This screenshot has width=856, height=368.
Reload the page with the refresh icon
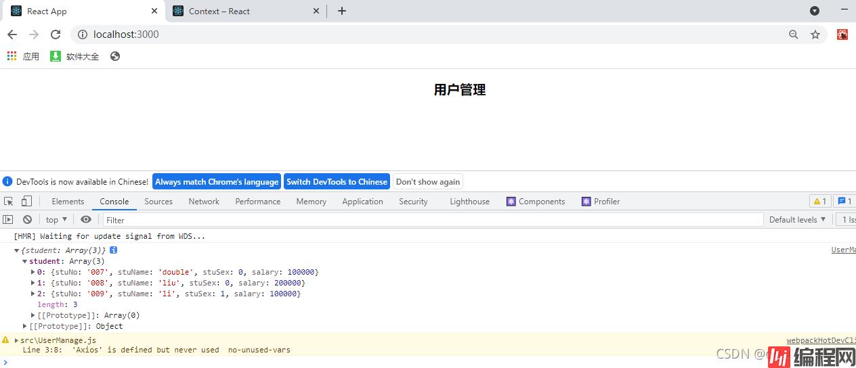tap(56, 34)
